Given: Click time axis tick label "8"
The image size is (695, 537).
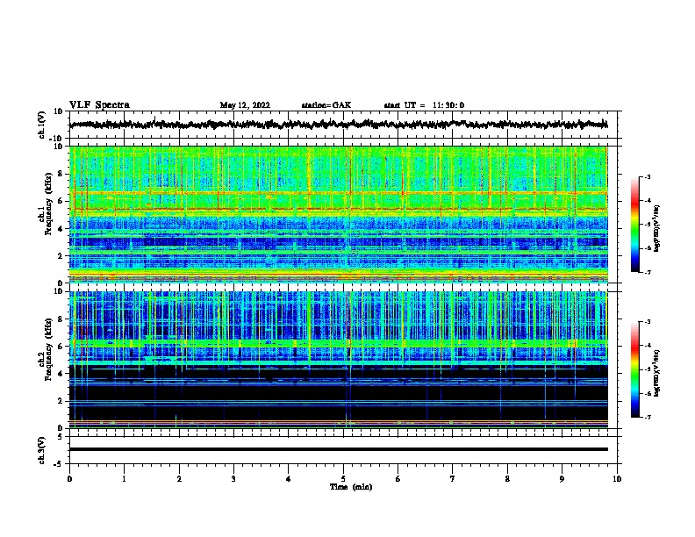Looking at the screenshot, I should [507, 478].
